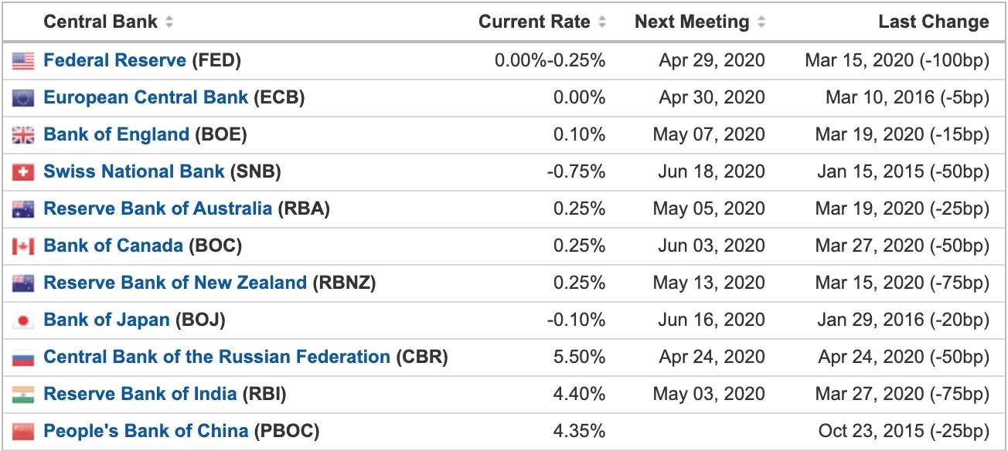Sort table by Next Meeting column arrows
The height and width of the screenshot is (451, 1008).
click(x=761, y=22)
